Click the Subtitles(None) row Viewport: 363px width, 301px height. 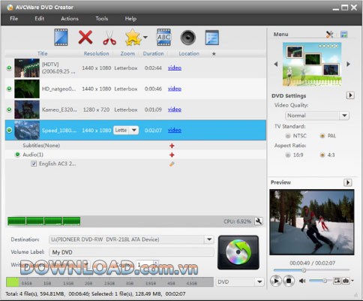pyautogui.click(x=136, y=146)
